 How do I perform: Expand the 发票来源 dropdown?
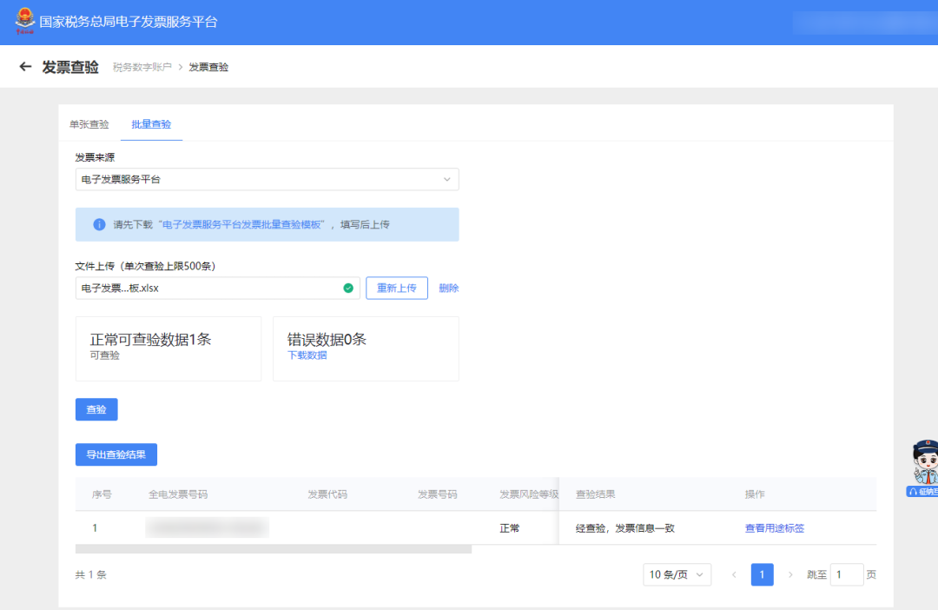[x=267, y=179]
